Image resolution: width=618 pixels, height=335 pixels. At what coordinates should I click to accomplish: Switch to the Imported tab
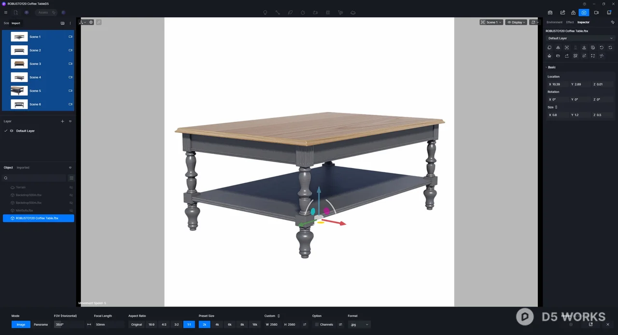pos(23,167)
